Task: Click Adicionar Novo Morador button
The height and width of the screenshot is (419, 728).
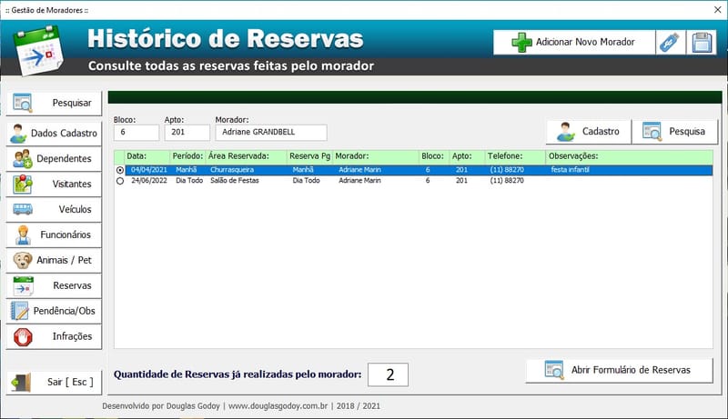Action: (x=572, y=42)
